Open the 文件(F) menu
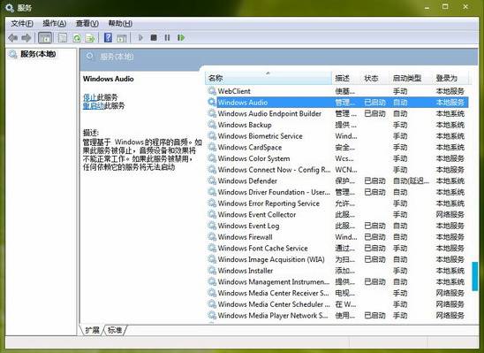The image size is (484, 353). (22, 23)
